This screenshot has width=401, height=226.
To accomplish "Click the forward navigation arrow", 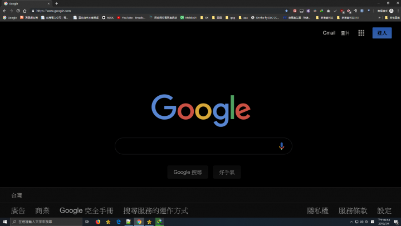I will pyautogui.click(x=11, y=11).
